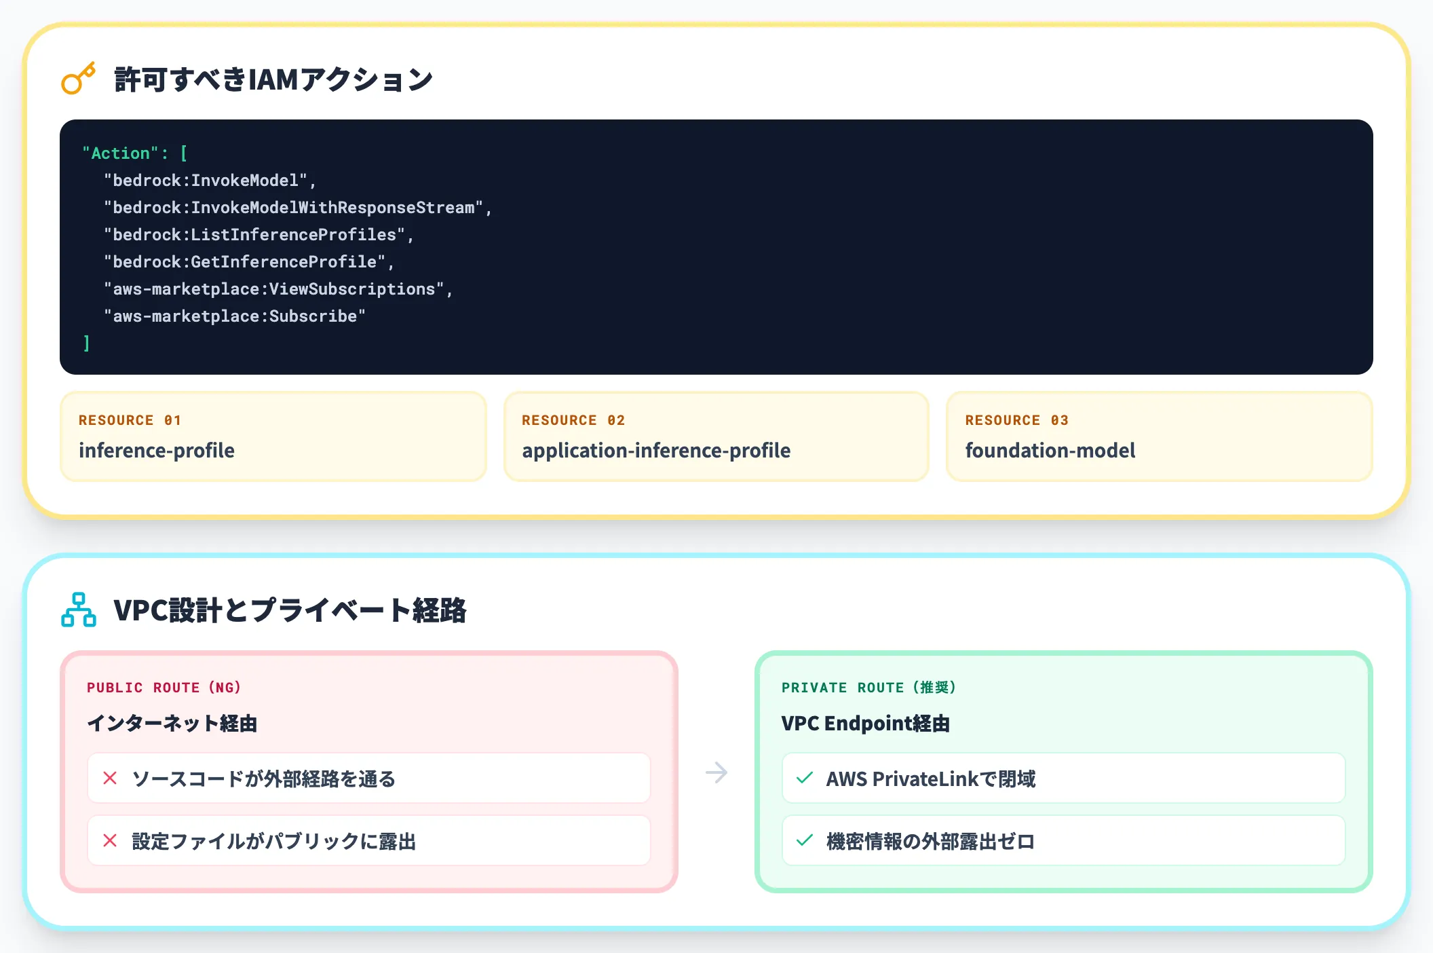
Task: Click the インターネット経由 title
Action: (172, 724)
